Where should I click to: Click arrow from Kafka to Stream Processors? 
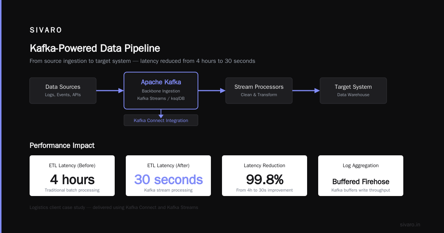(212, 91)
